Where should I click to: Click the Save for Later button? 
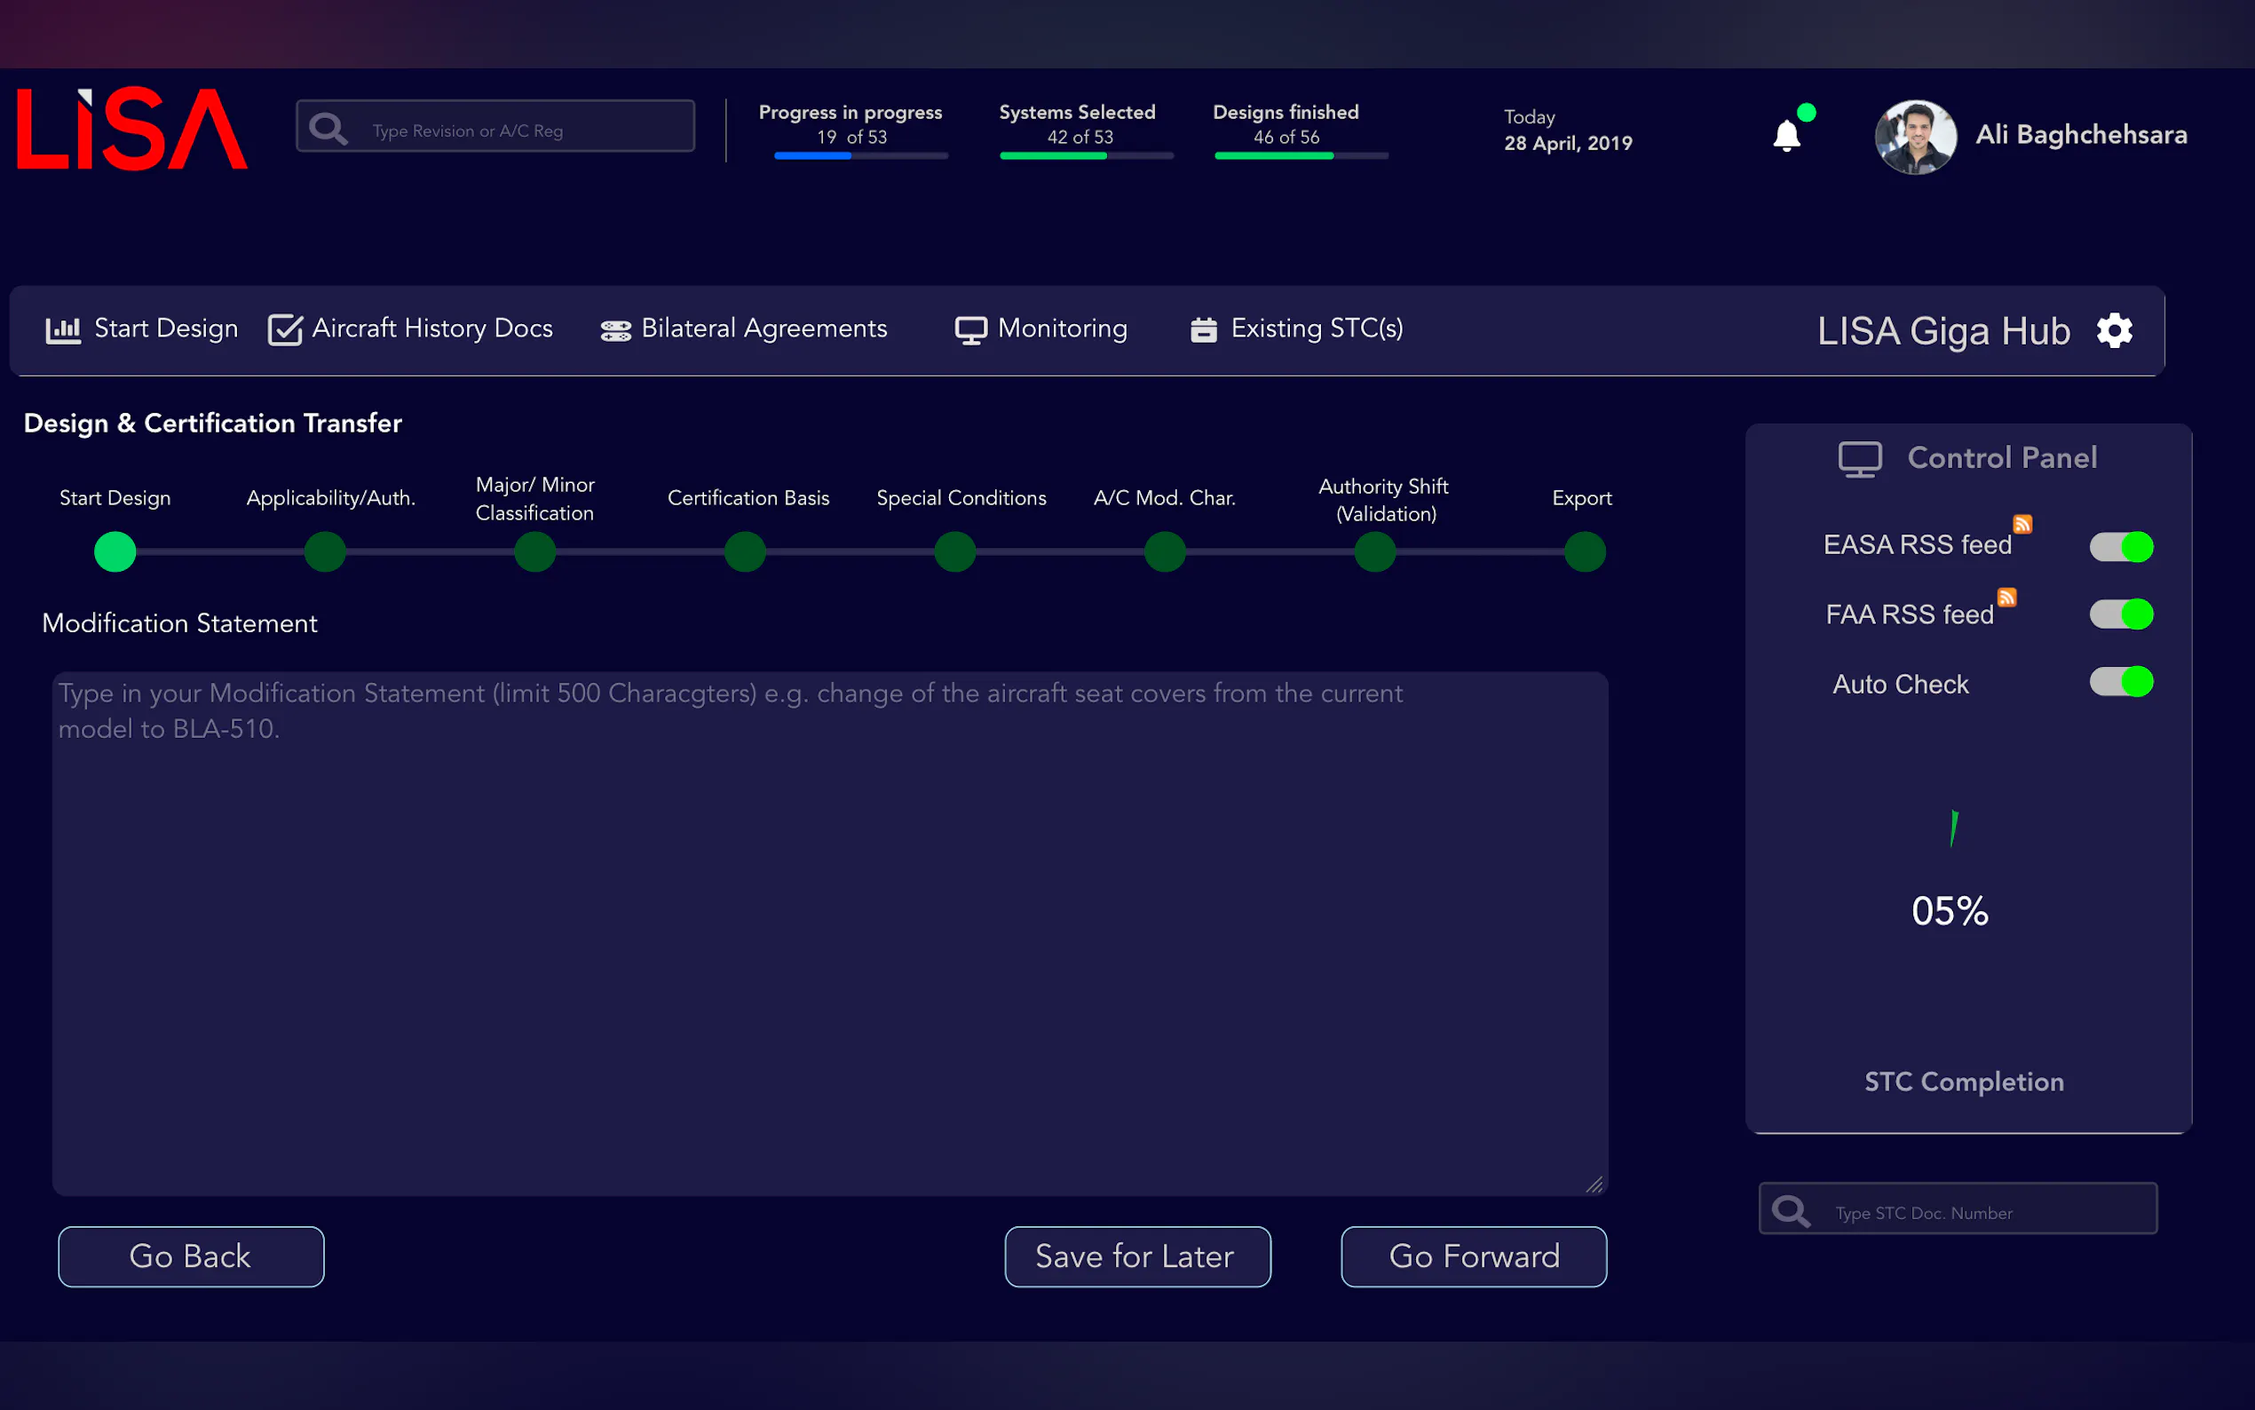click(x=1137, y=1256)
